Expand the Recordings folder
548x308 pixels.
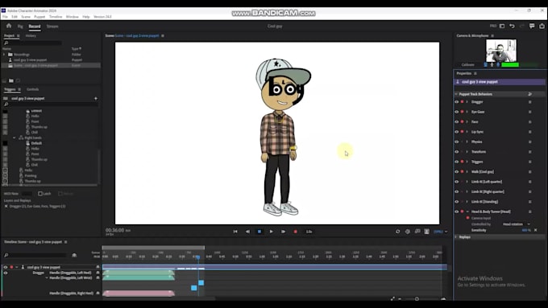4,55
